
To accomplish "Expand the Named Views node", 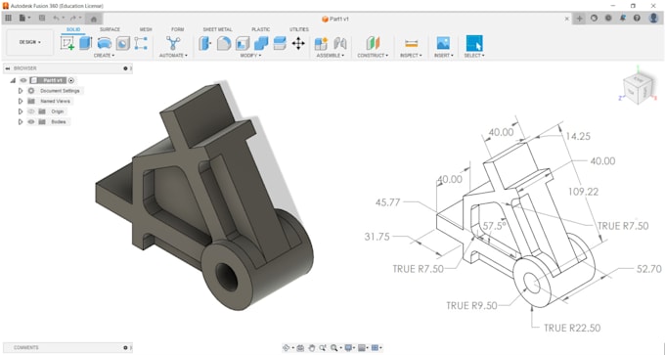I will (20, 101).
